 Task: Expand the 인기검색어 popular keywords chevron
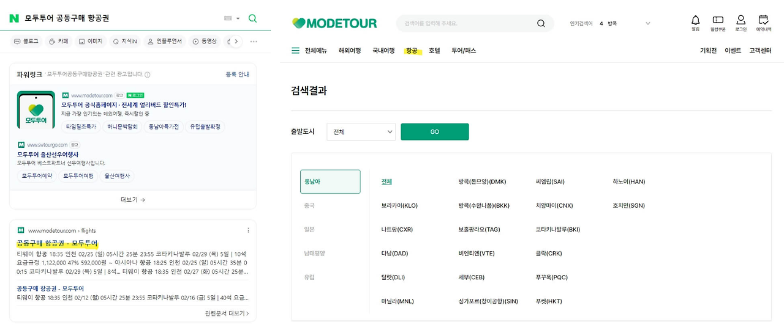[x=648, y=23]
